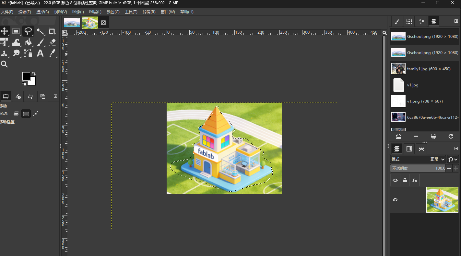Open the 图层(L) menu
The height and width of the screenshot is (256, 461).
coord(95,12)
